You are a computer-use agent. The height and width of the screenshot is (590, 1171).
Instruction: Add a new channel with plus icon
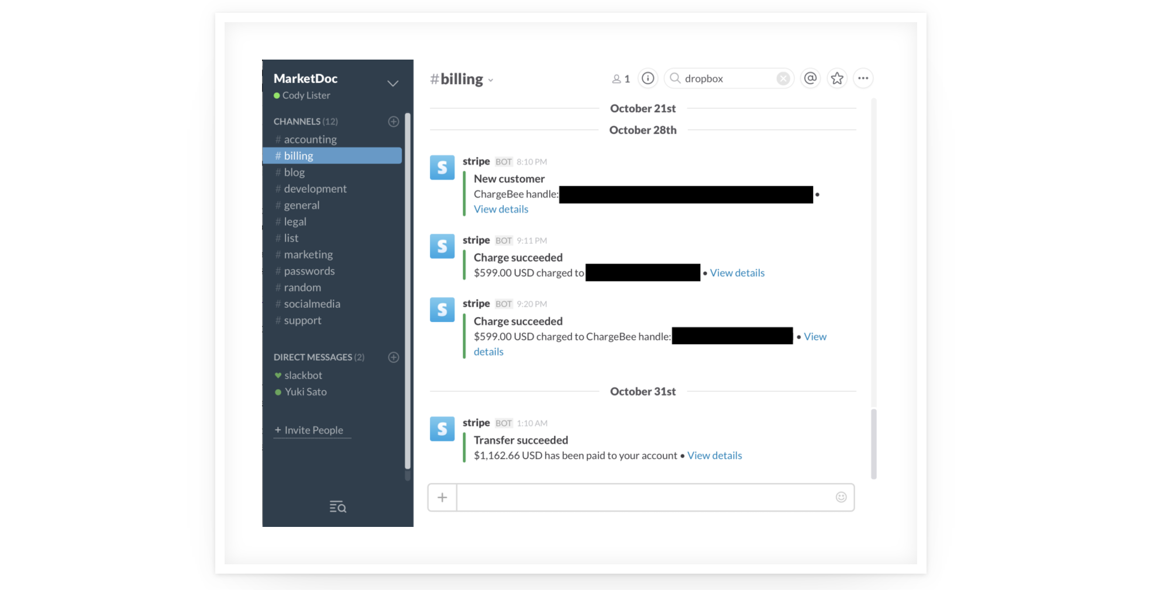[x=394, y=122]
